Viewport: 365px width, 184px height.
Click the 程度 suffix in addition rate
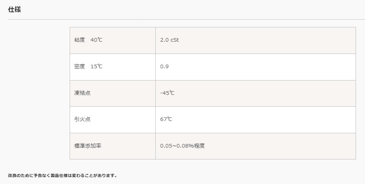pos(200,146)
